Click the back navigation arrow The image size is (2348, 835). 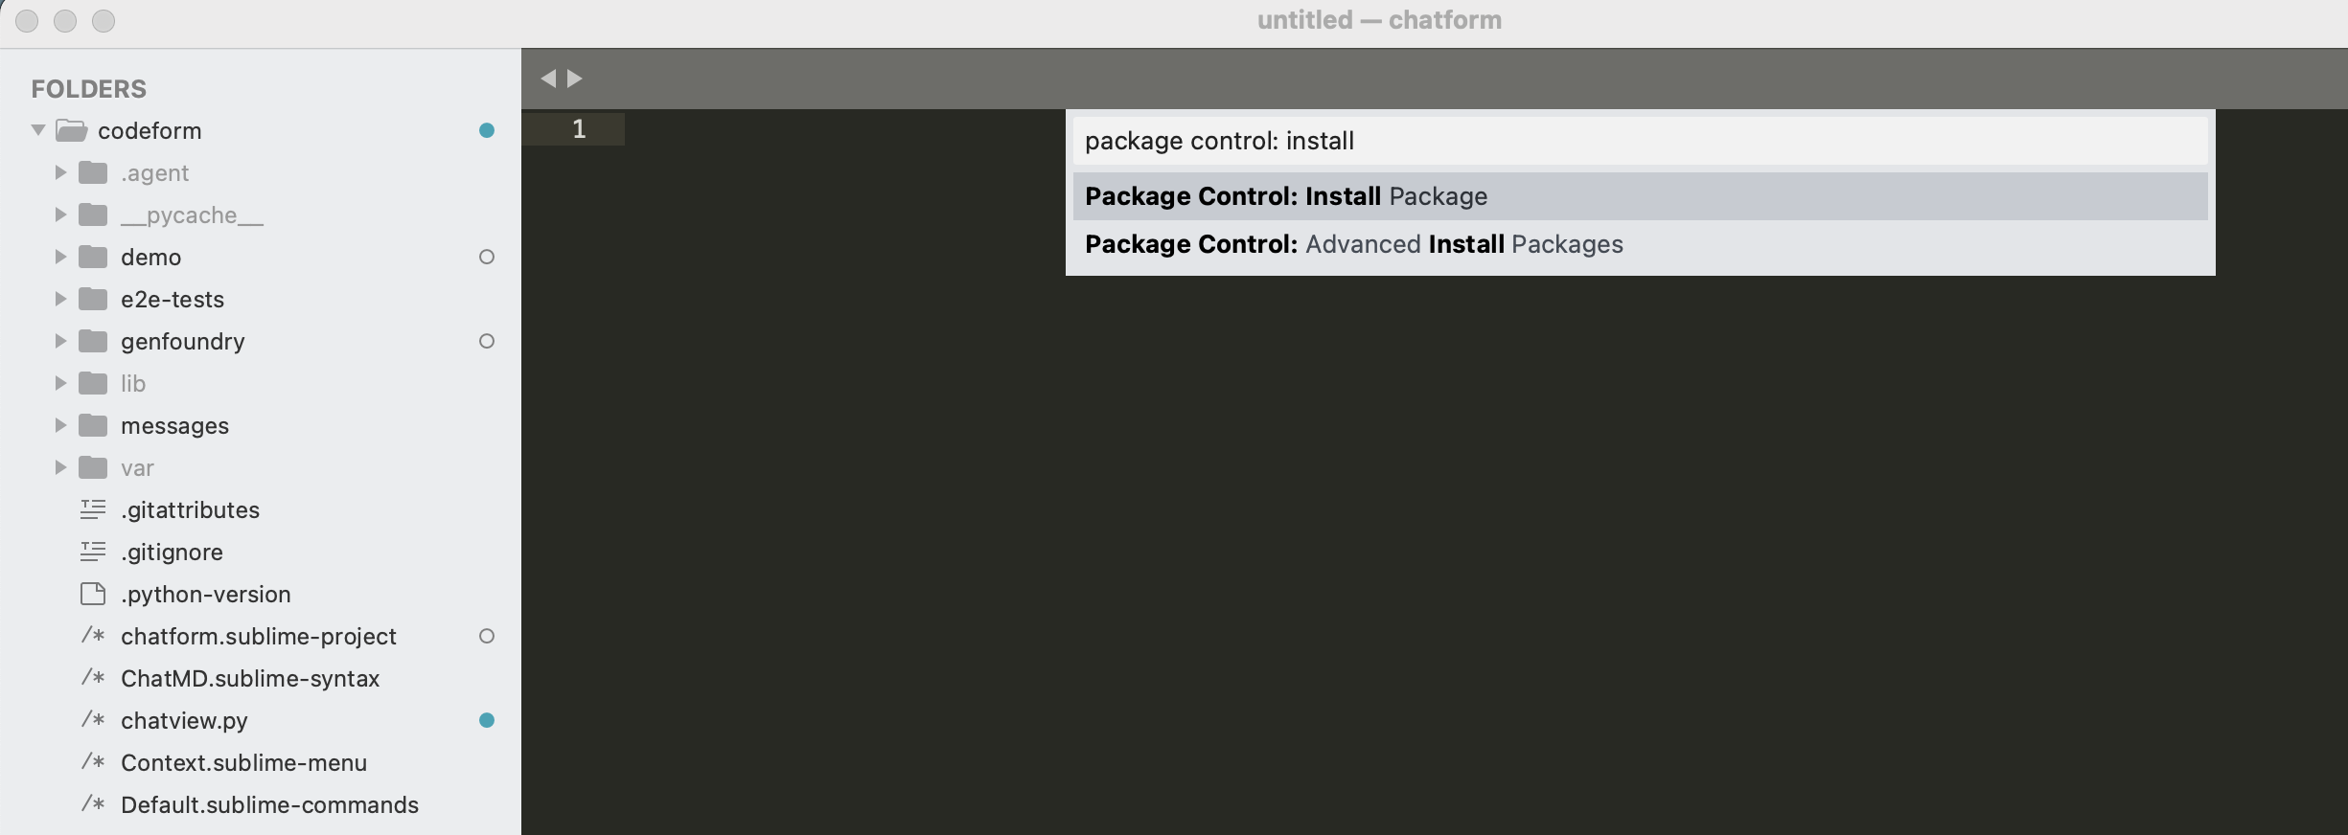pos(549,78)
